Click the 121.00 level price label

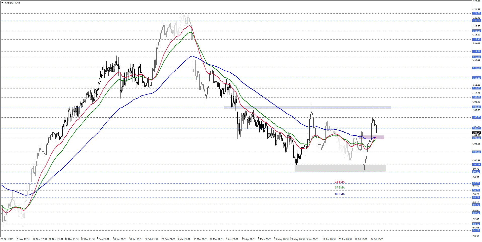[x=476, y=13]
